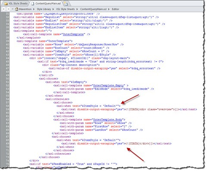Click the back navigation arrow

pyautogui.click(x=4, y=9)
